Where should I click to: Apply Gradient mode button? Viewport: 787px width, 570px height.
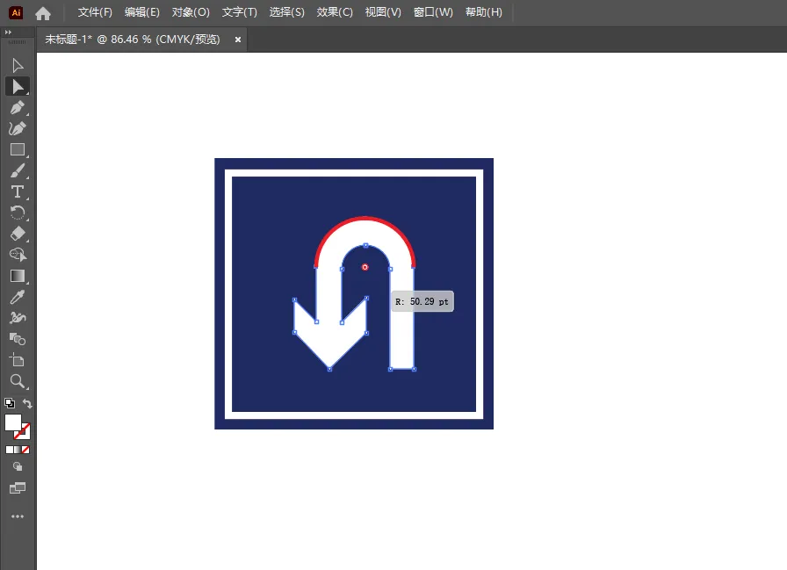click(x=18, y=450)
